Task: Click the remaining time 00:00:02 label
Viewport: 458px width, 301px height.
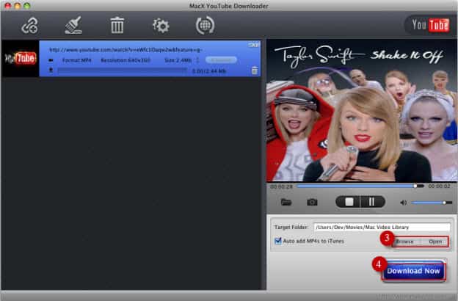Action: [439, 186]
